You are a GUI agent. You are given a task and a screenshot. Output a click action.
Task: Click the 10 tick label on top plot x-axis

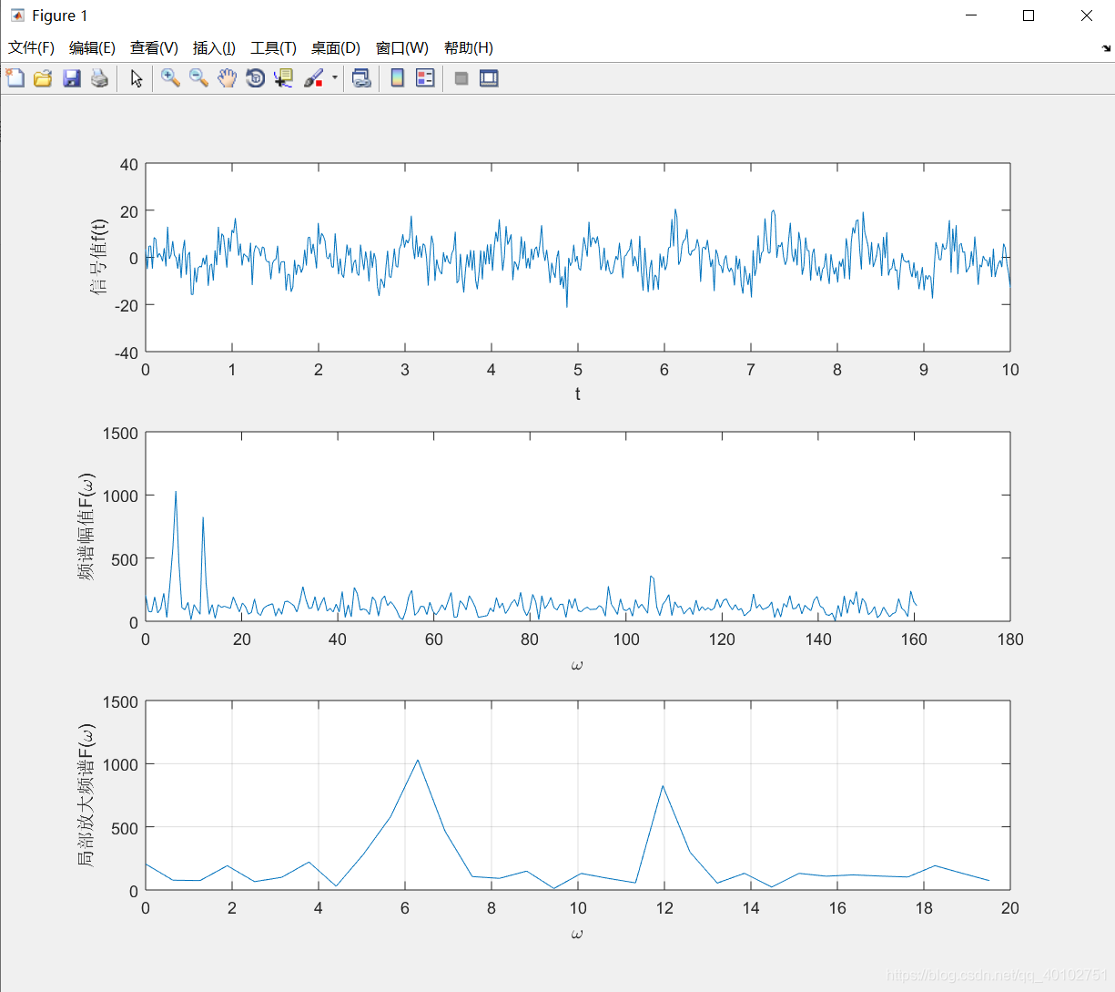pyautogui.click(x=1010, y=369)
